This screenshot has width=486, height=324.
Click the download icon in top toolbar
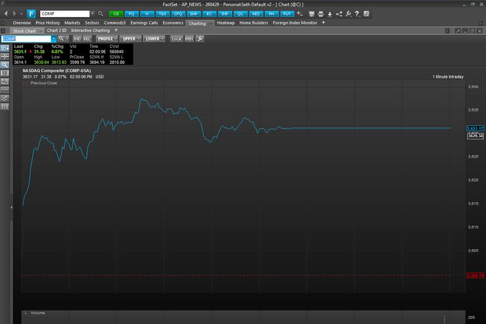point(329,13)
